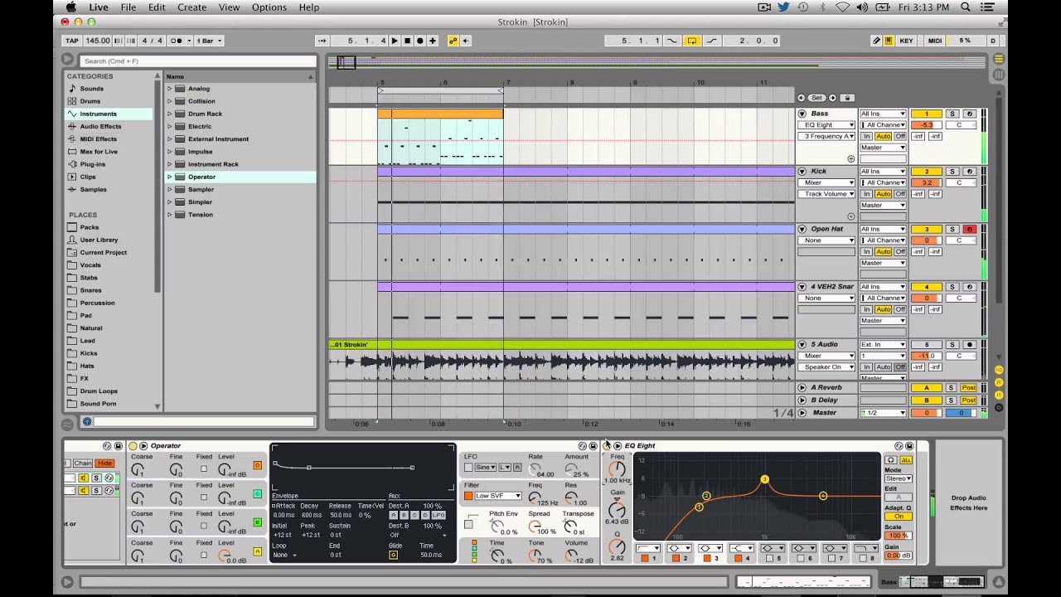Toggle Bass track activator button 1
The width and height of the screenshot is (1061, 597).
tap(926, 114)
